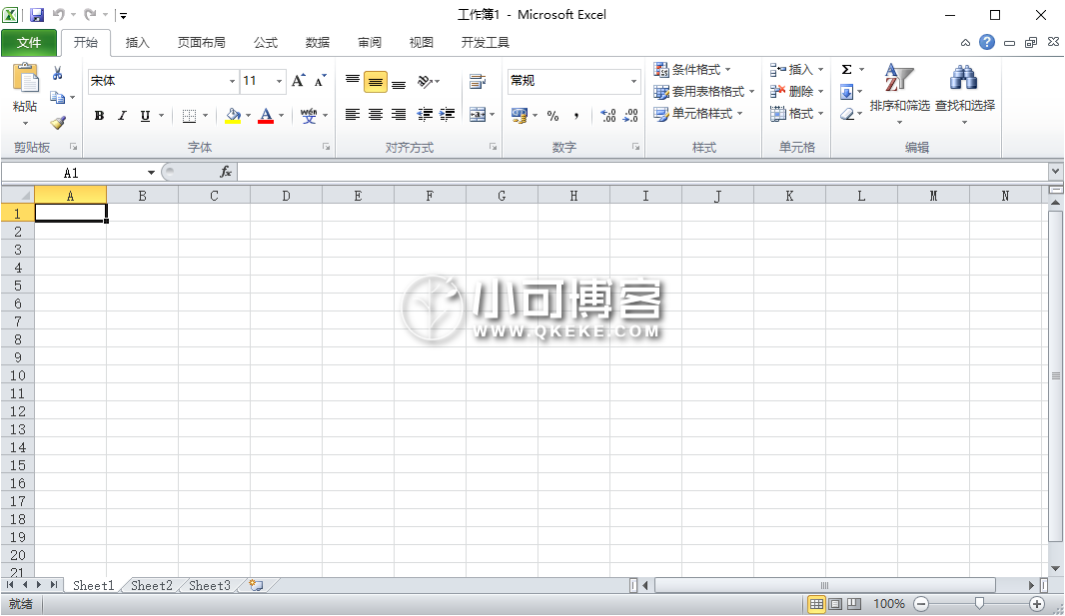This screenshot has width=1065, height=616.
Task: Click the Cut scissors icon
Action: point(58,73)
